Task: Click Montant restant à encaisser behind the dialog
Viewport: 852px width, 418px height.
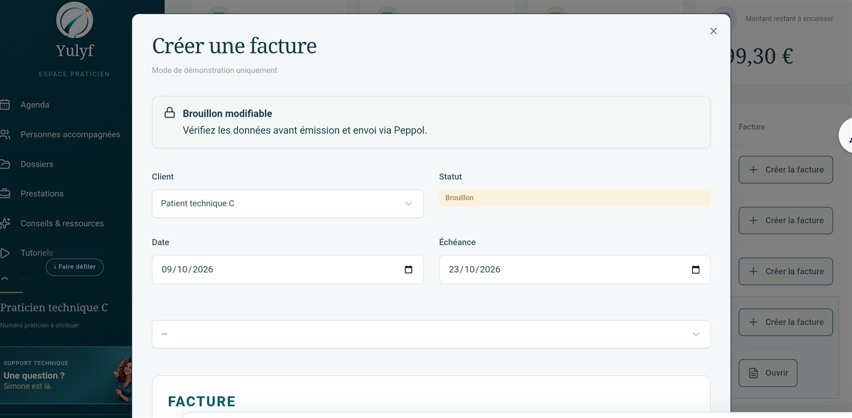Action: pyautogui.click(x=789, y=19)
